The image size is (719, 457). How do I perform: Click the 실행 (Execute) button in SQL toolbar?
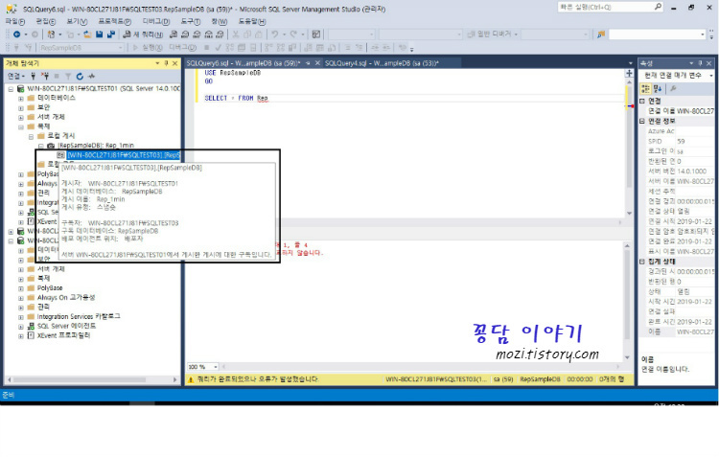click(x=148, y=48)
